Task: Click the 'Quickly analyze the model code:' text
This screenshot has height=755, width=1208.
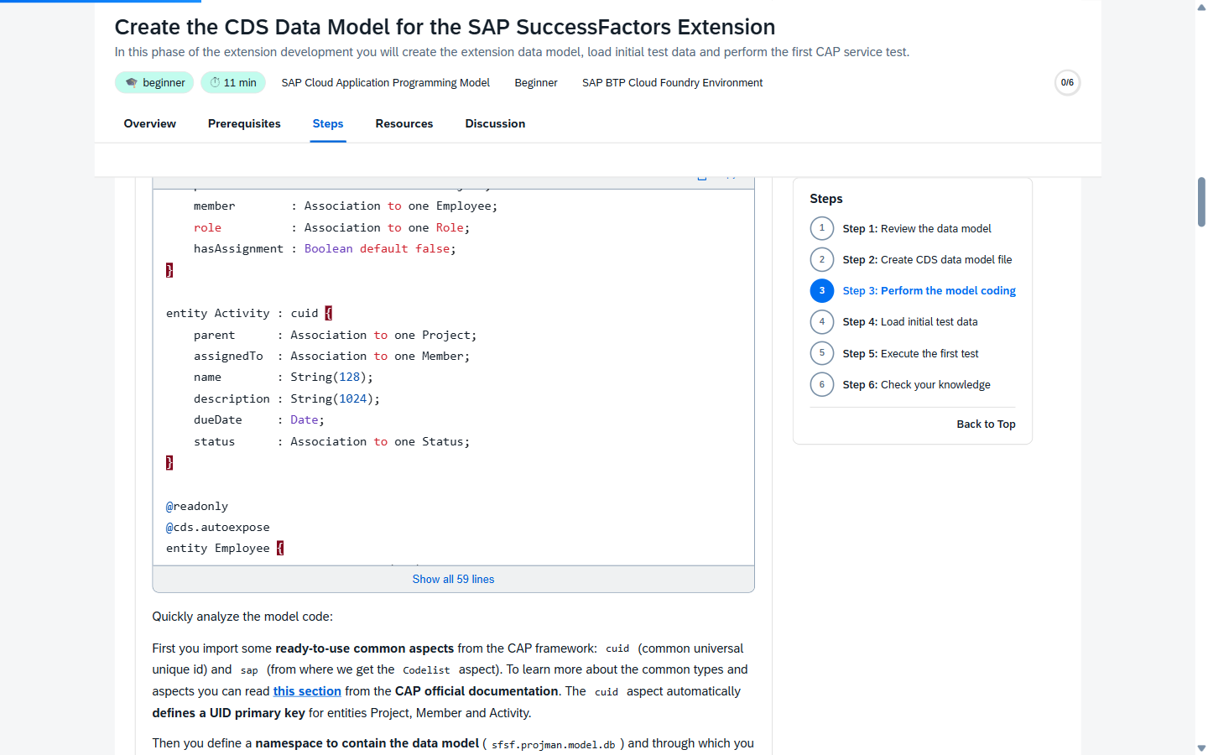Action: pyautogui.click(x=242, y=617)
